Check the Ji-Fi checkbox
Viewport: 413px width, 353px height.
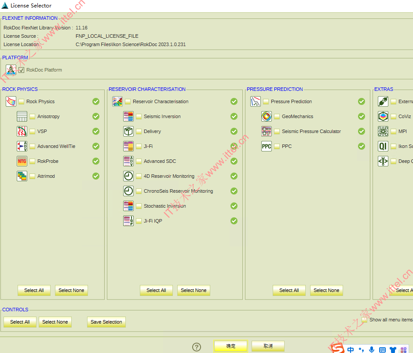click(x=139, y=146)
